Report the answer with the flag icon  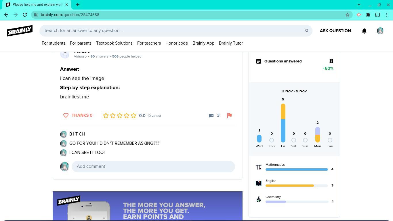[229, 115]
